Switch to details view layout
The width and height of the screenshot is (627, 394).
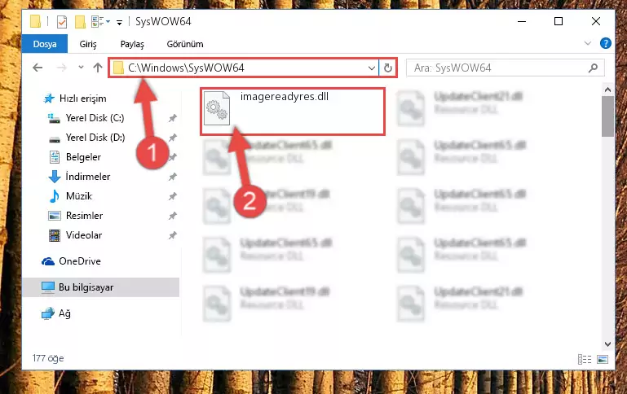585,359
